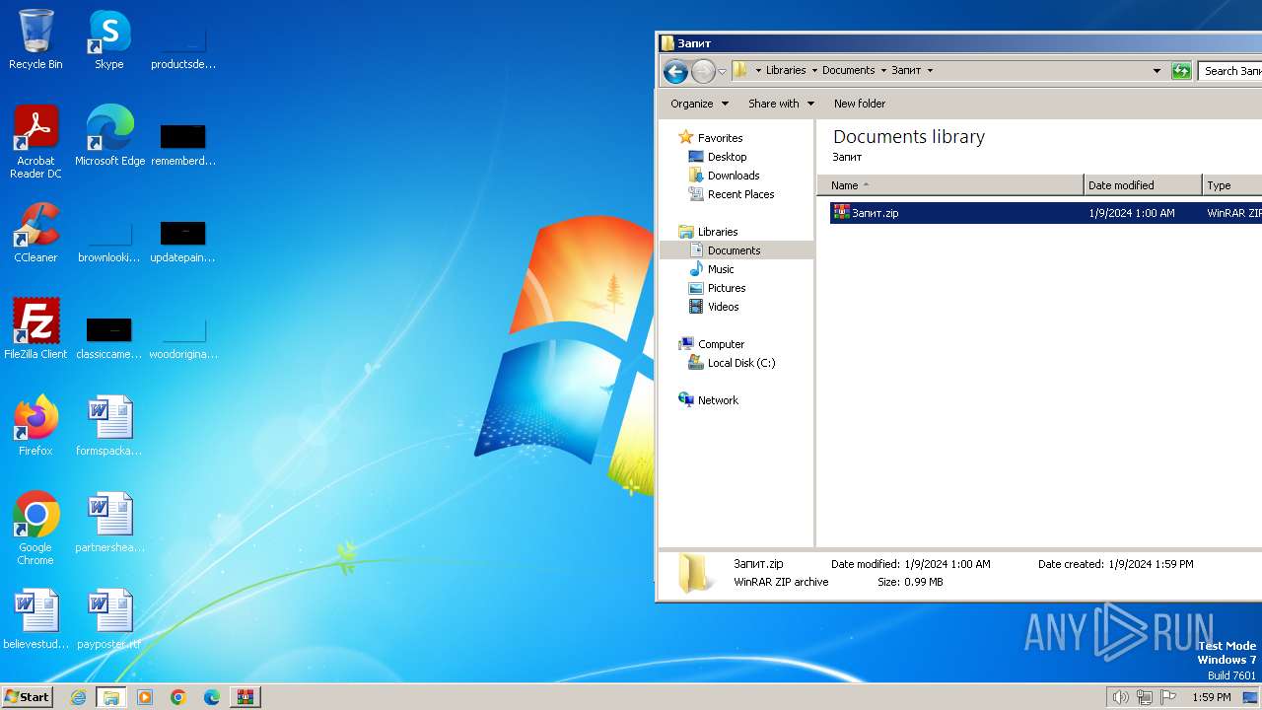This screenshot has height=710, width=1262.
Task: Click Libraries in the address breadcrumb
Action: pyautogui.click(x=786, y=71)
